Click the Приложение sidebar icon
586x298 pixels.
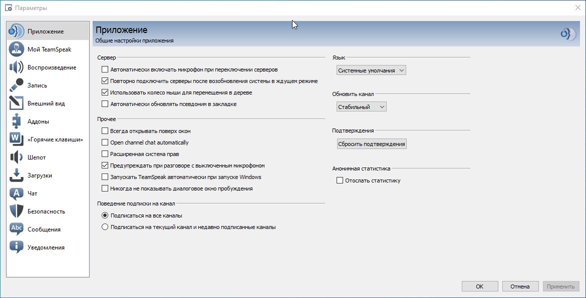click(x=16, y=31)
